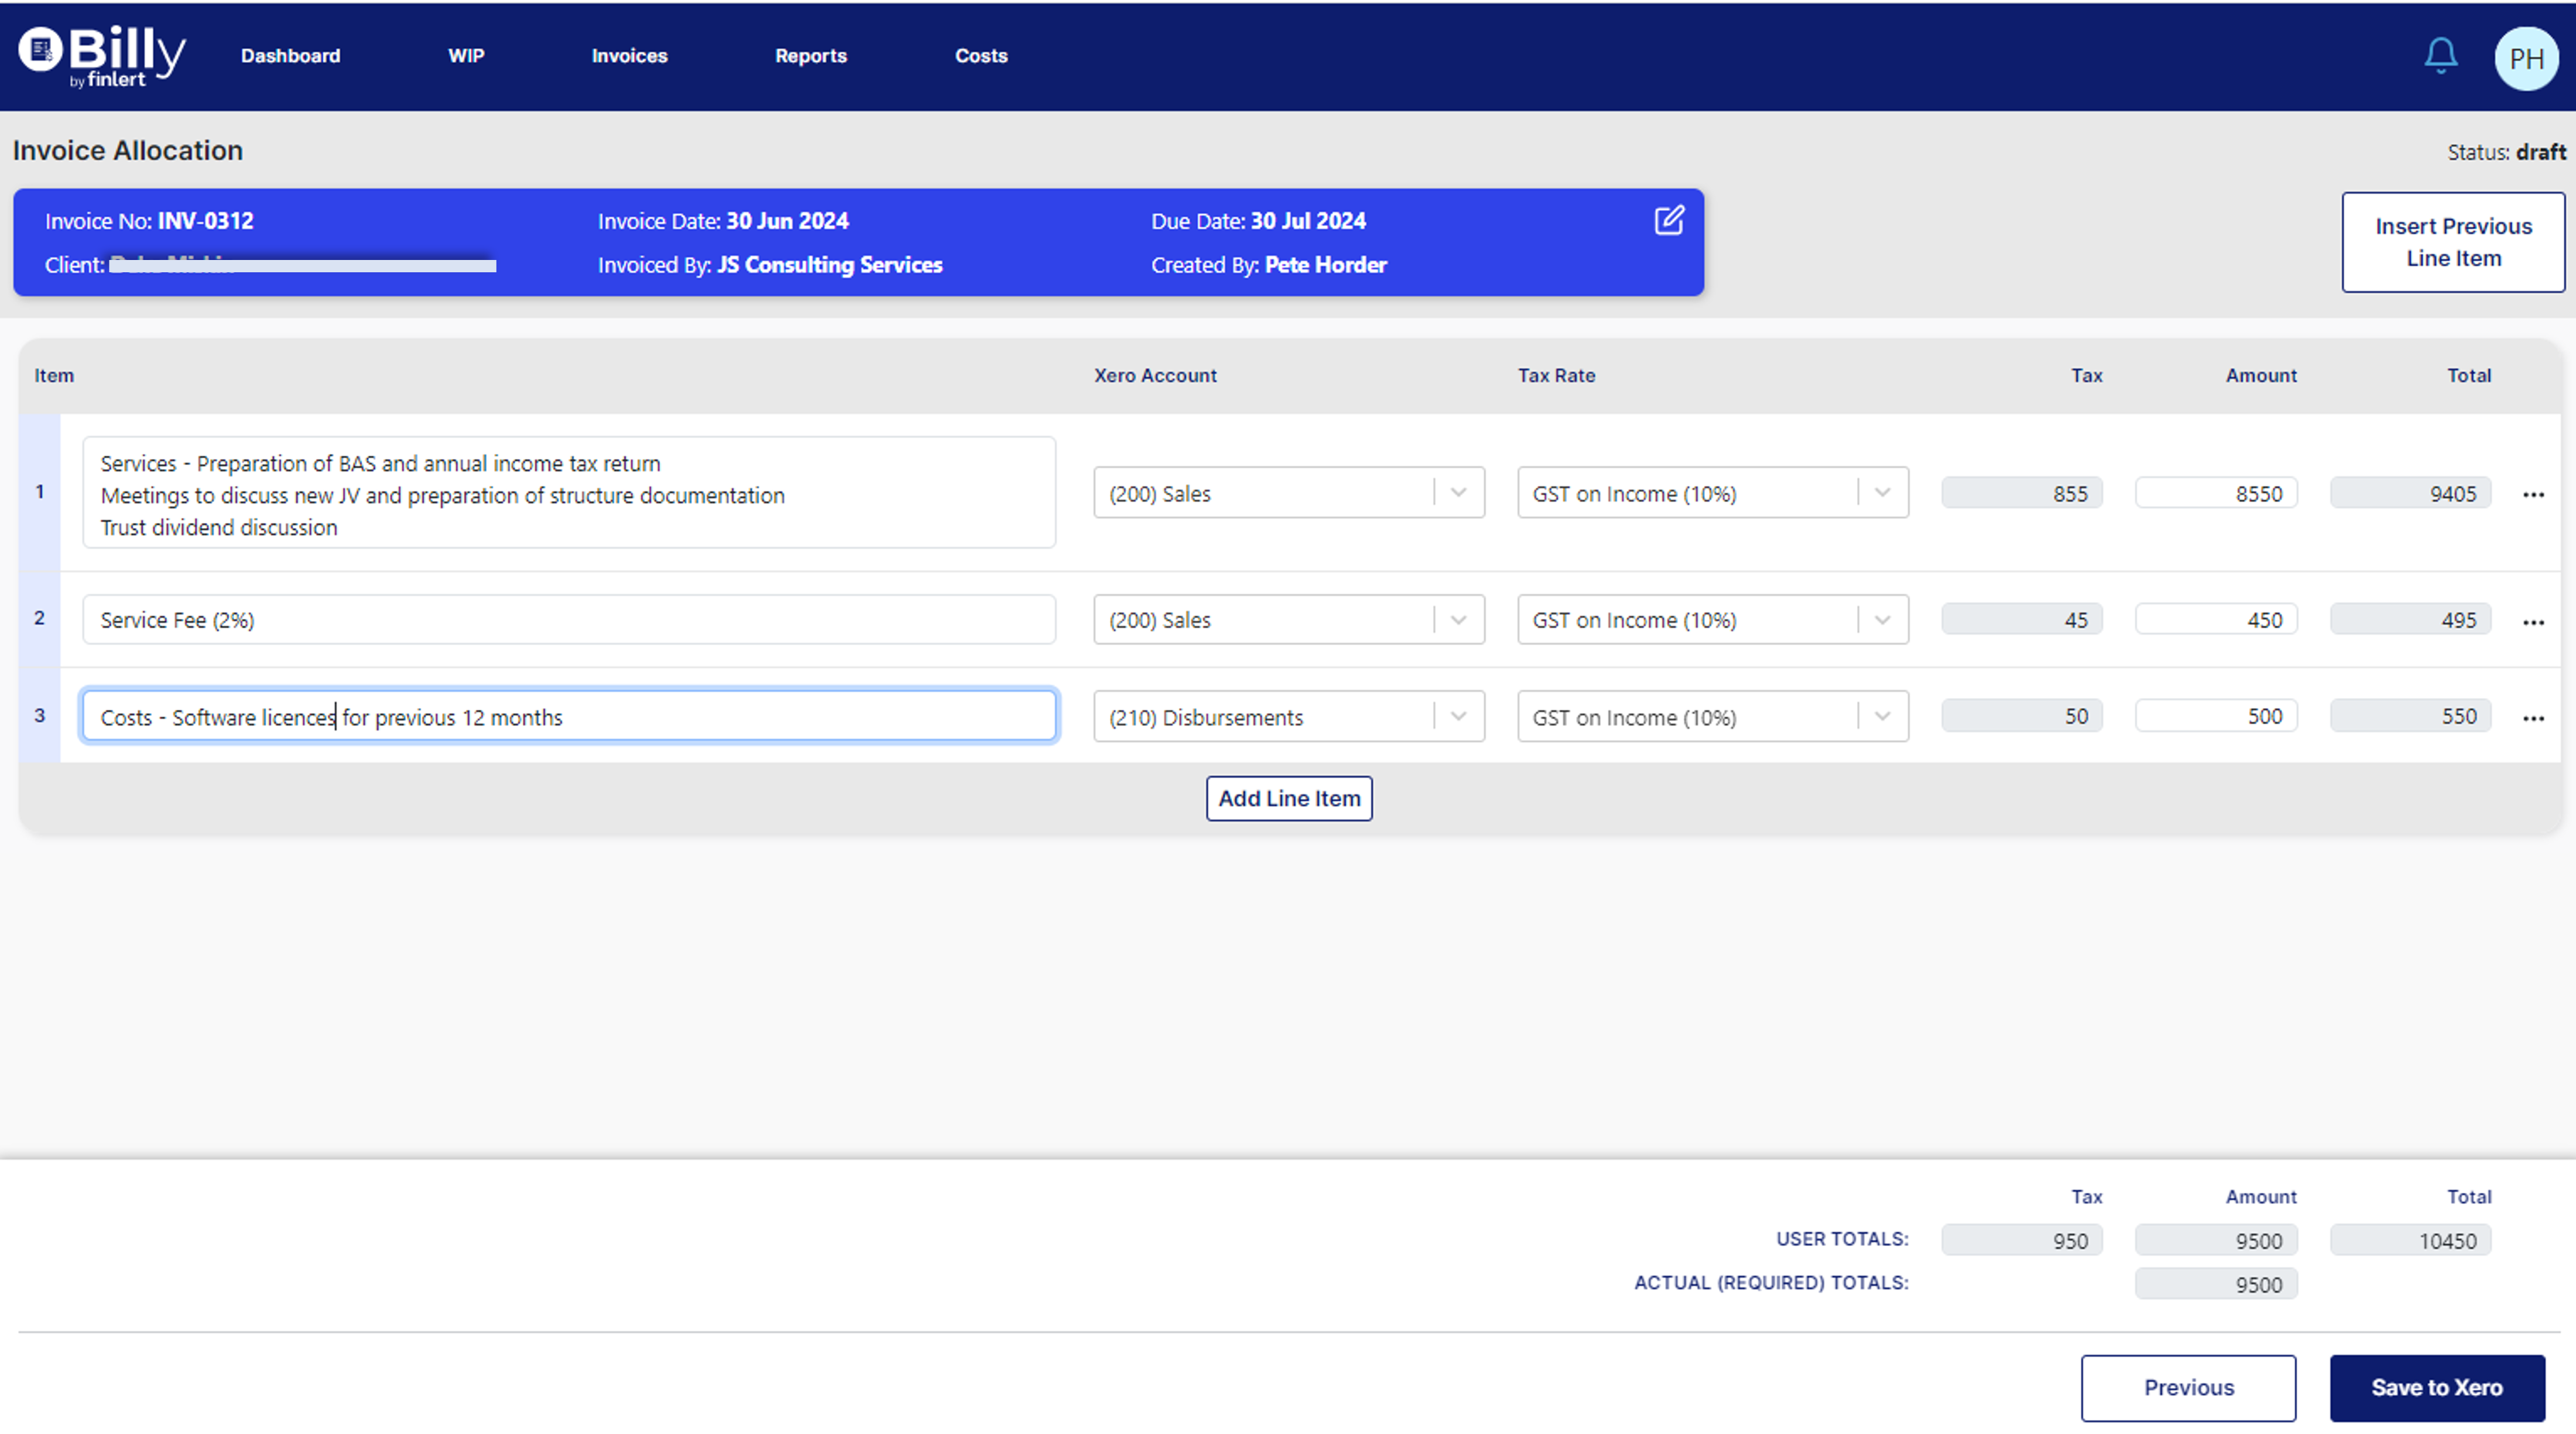Viewport: 2576px width, 1434px height.
Task: Open the WIP section
Action: pyautogui.click(x=466, y=56)
